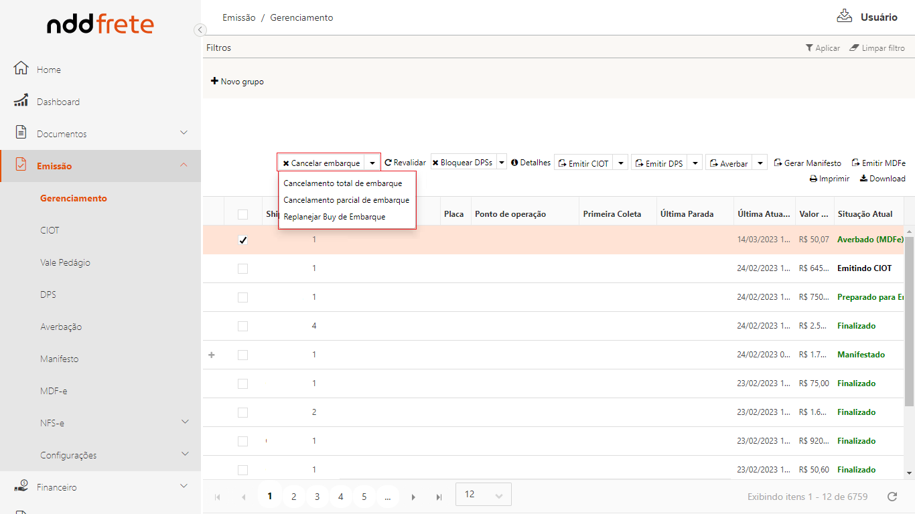The width and height of the screenshot is (915, 514).
Task: Select Cancelamento total de embarque
Action: click(x=342, y=183)
